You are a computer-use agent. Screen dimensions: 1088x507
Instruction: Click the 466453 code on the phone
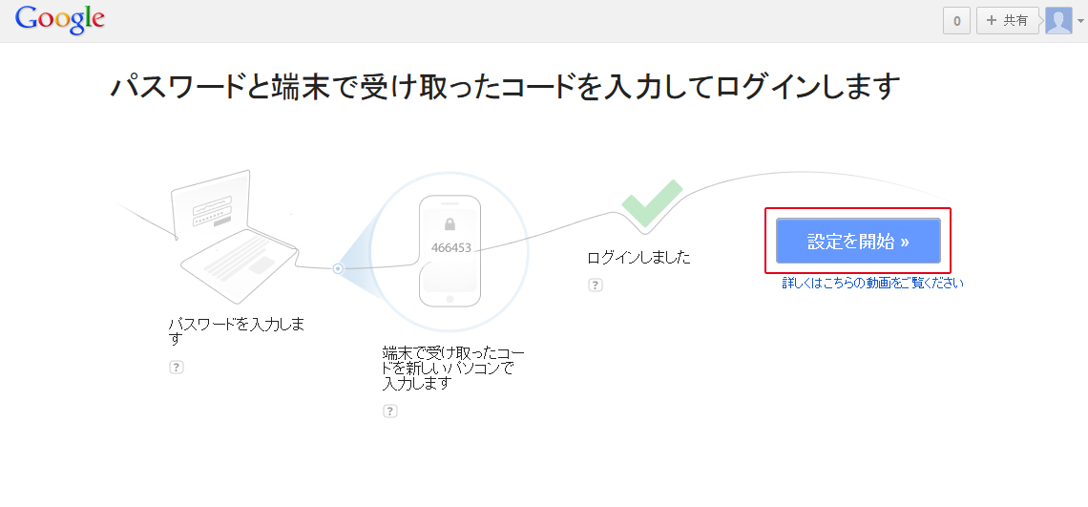(450, 247)
